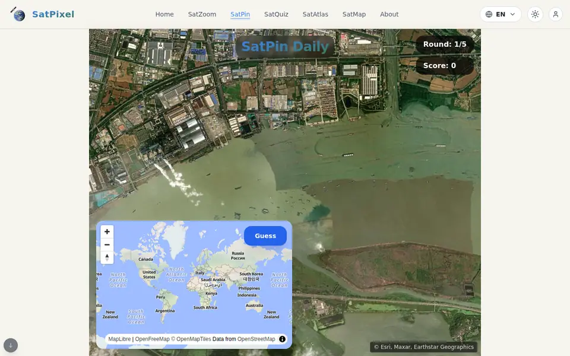Viewport: 570px width, 356px height.
Task: Visit the About page
Action: [x=389, y=14]
